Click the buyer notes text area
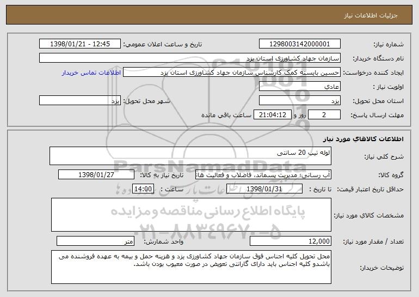This screenshot has width=419, height=297. click(x=191, y=267)
